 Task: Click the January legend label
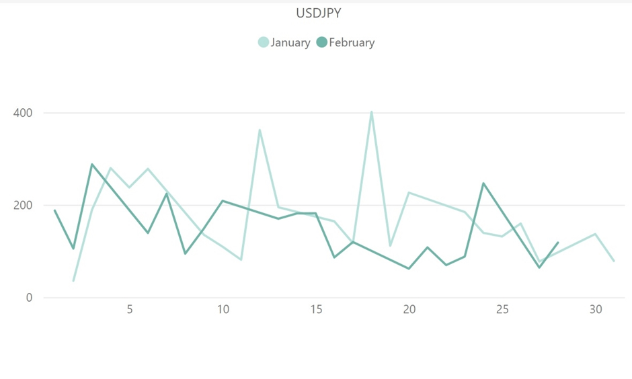point(290,42)
